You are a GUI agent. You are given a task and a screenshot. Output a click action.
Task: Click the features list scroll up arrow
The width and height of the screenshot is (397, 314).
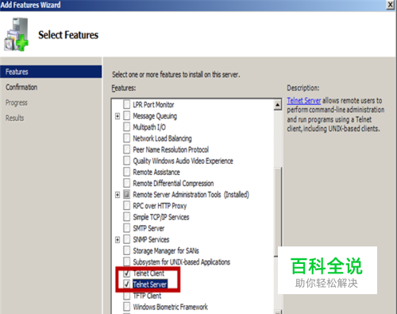pyautogui.click(x=277, y=105)
